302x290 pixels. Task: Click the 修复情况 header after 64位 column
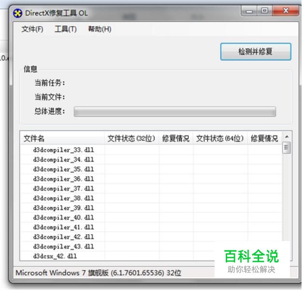[264, 138]
